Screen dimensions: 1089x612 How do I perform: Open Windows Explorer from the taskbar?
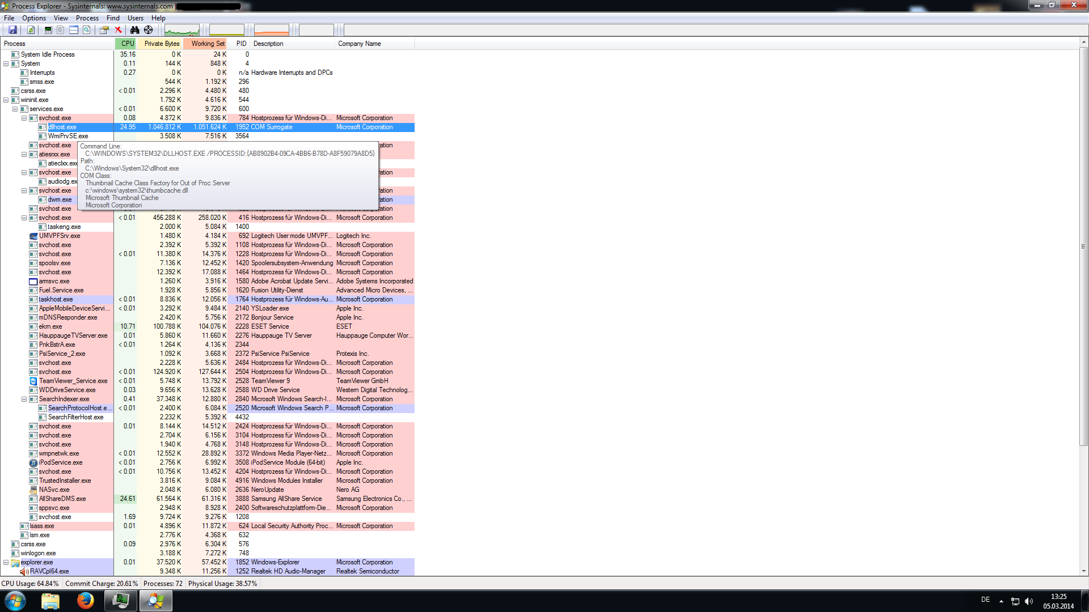pyautogui.click(x=50, y=601)
